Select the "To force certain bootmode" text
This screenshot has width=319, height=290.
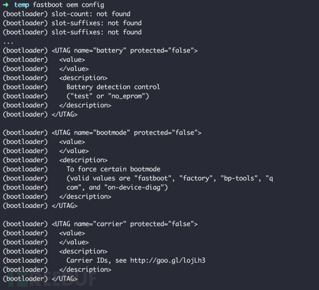[113, 169]
